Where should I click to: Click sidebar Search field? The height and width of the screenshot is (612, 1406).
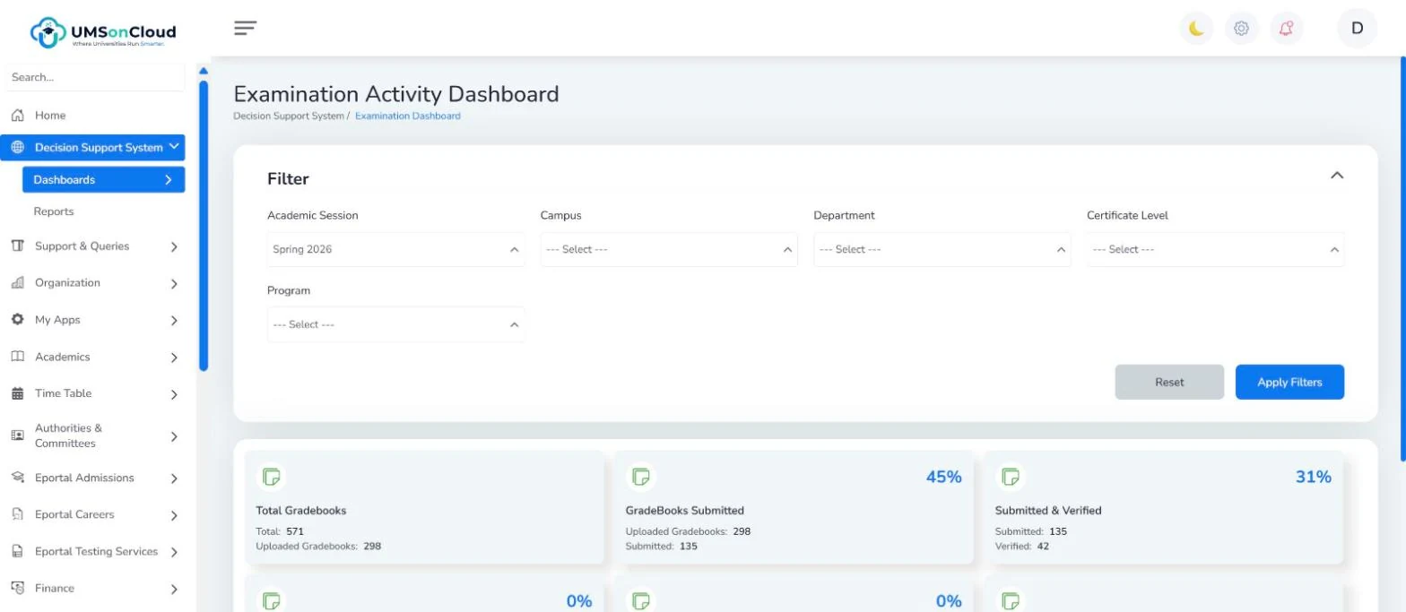94,78
